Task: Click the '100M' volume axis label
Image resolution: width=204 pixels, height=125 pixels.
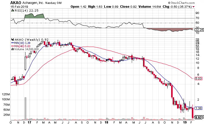Action: tap(6, 99)
